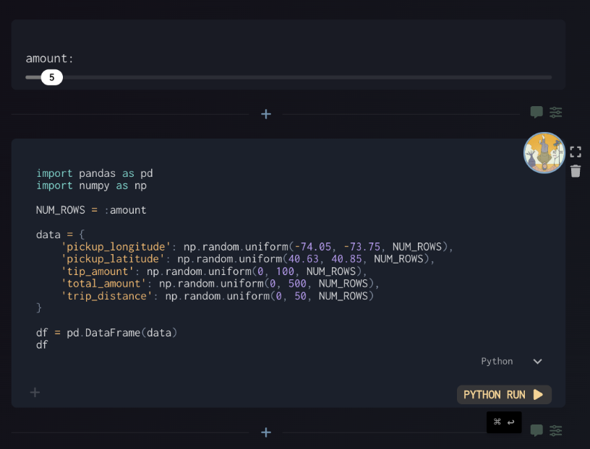Click the 'pd.DataFrame(data)' expression

[121, 333]
